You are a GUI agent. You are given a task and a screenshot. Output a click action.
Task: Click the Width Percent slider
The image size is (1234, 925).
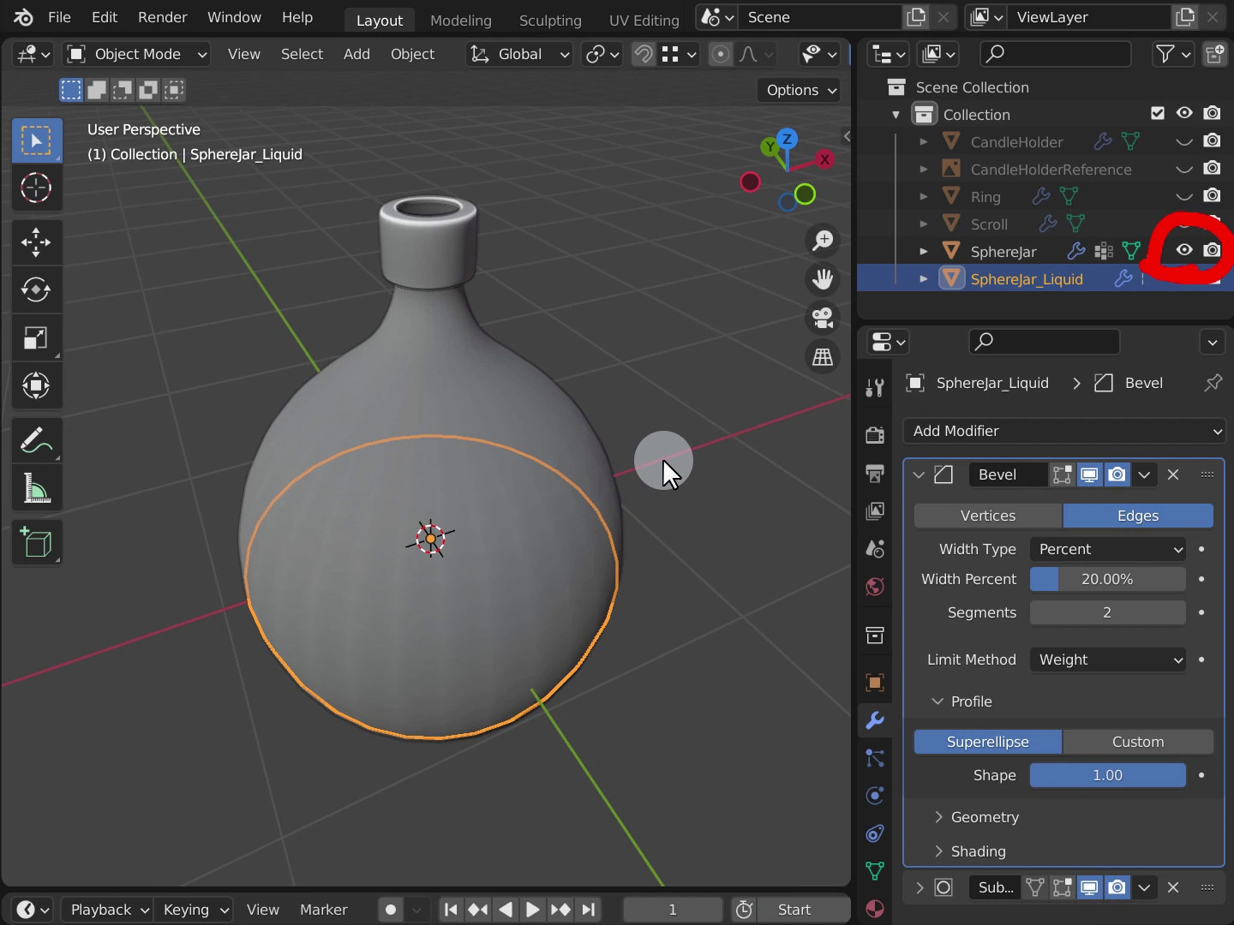coord(1107,579)
